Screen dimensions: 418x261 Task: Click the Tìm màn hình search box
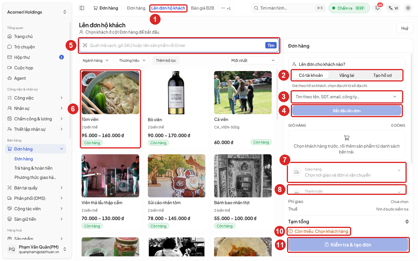(x=289, y=8)
